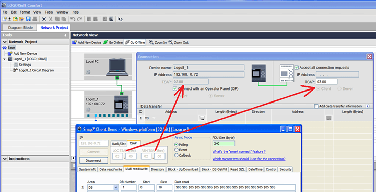Open the Security tab in Snap7
The image size is (376, 192).
coord(285,169)
